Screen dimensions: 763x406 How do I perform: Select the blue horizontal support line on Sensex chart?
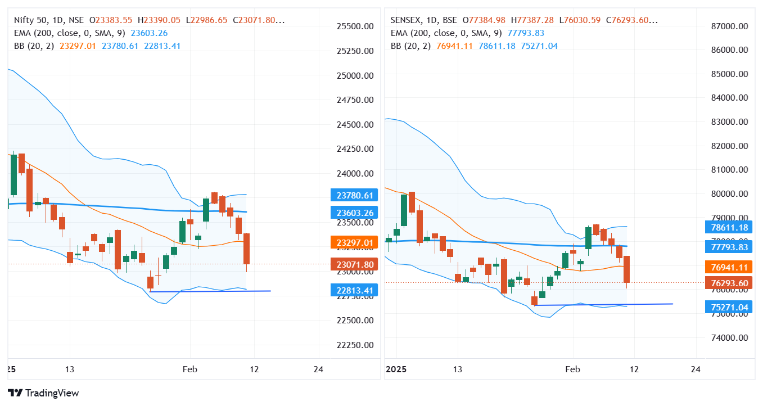(604, 304)
